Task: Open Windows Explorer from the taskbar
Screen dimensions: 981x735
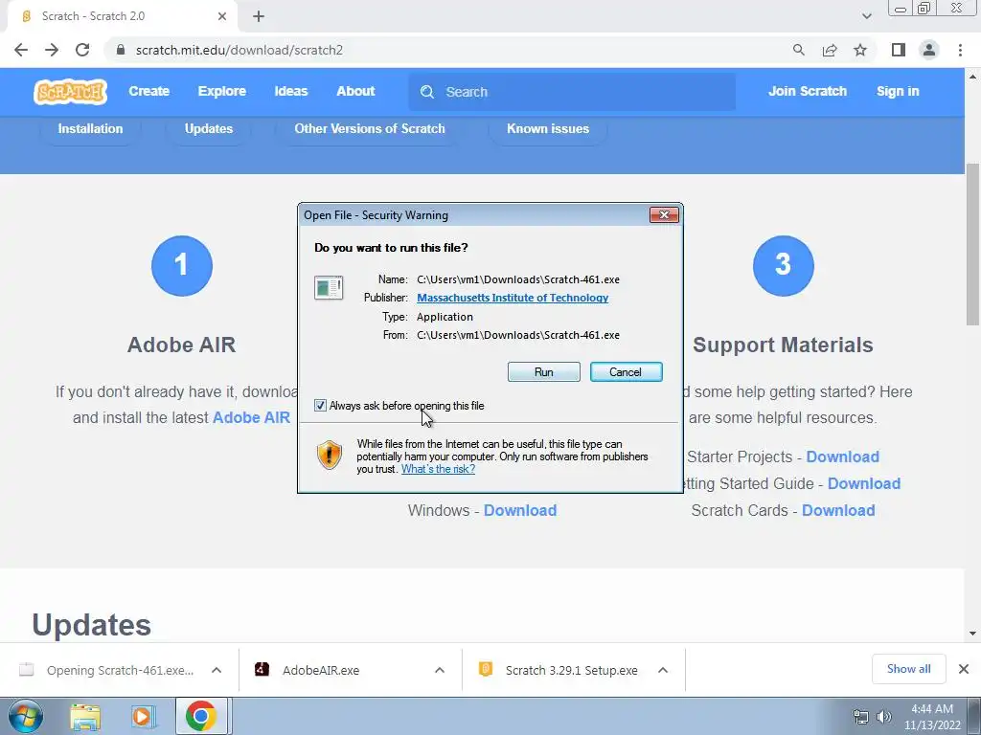Action: [x=85, y=717]
